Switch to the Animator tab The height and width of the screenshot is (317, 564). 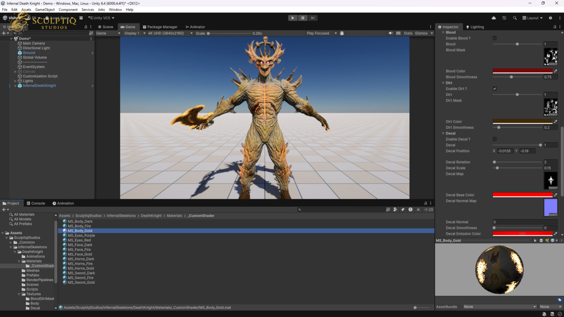click(x=195, y=27)
